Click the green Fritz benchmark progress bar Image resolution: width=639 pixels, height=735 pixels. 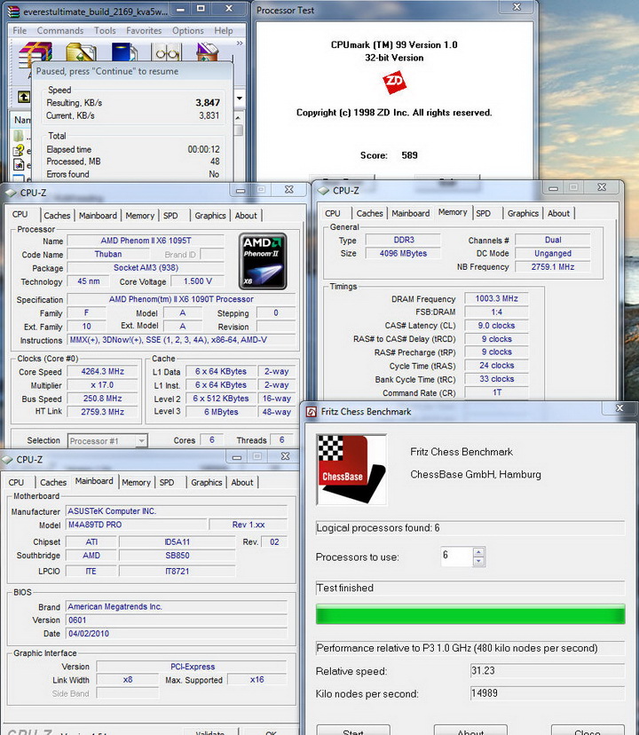pos(470,613)
